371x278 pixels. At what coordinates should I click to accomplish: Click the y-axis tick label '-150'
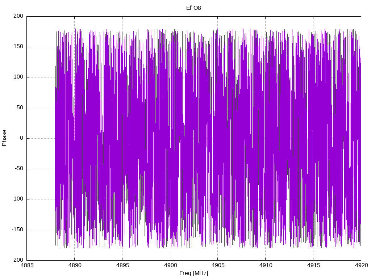pyautogui.click(x=17, y=229)
